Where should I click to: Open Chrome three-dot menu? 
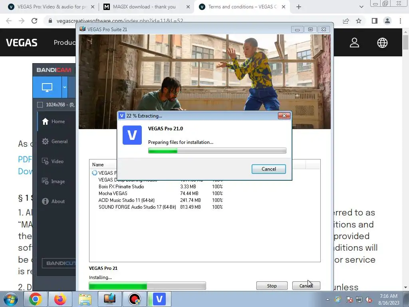tap(400, 21)
